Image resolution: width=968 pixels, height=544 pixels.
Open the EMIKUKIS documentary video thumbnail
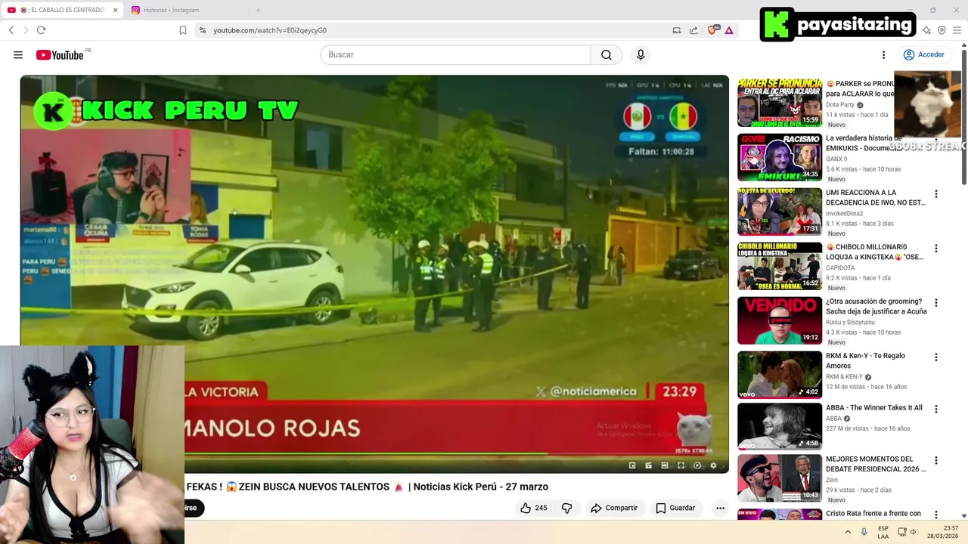click(x=780, y=157)
